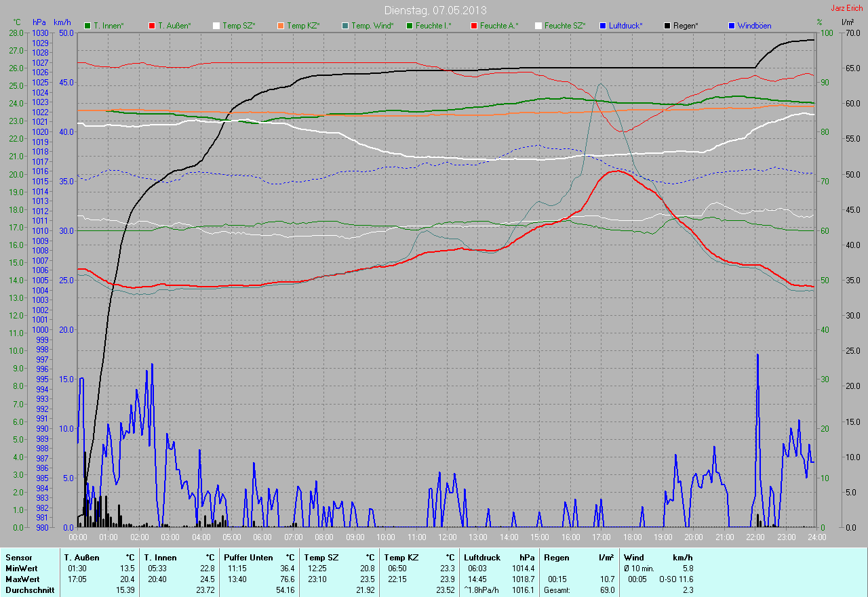This screenshot has width=868, height=597.
Task: Click the pressure trend '^1.8hPa/h'
Action: tap(482, 590)
